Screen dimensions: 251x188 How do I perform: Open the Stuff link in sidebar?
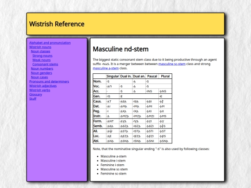tap(33, 99)
